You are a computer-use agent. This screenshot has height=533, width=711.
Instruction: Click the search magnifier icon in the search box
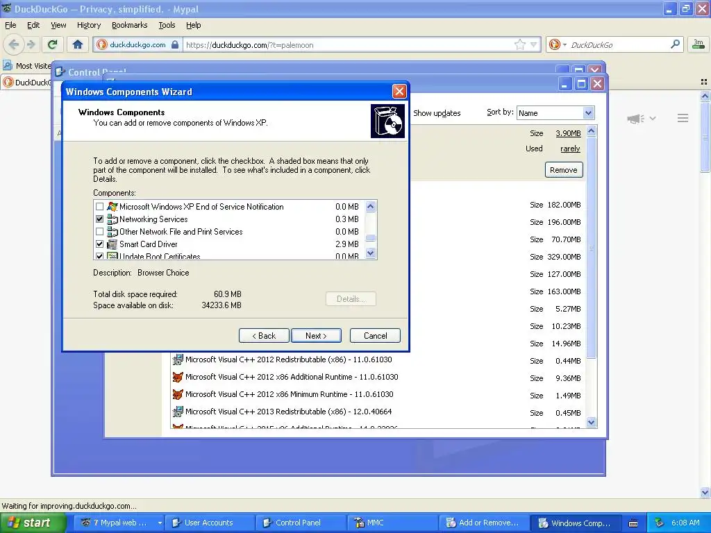click(675, 44)
